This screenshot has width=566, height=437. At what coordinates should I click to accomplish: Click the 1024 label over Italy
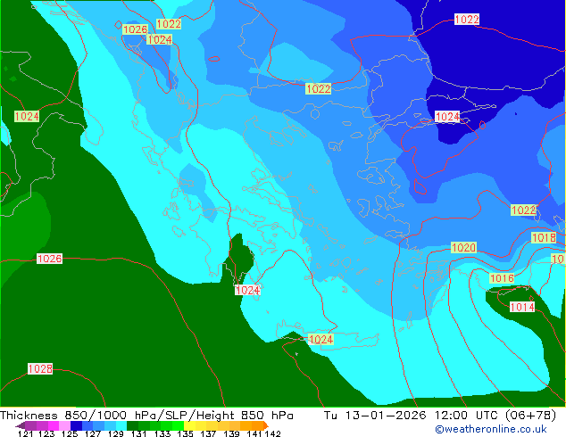pyautogui.click(x=27, y=117)
